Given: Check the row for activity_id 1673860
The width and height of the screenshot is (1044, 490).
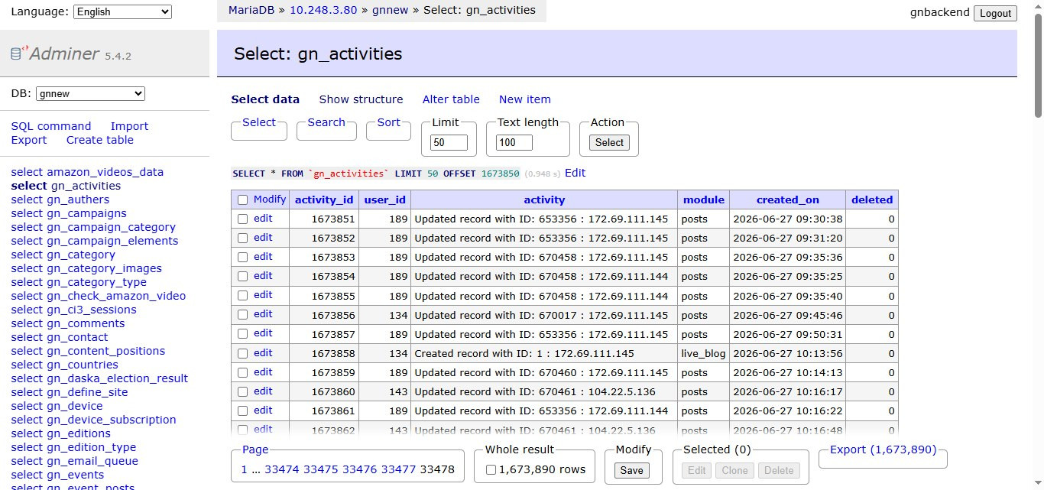Looking at the screenshot, I should coord(242,391).
